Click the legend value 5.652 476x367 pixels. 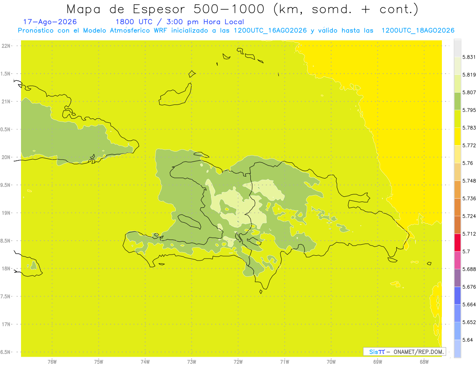(469, 322)
